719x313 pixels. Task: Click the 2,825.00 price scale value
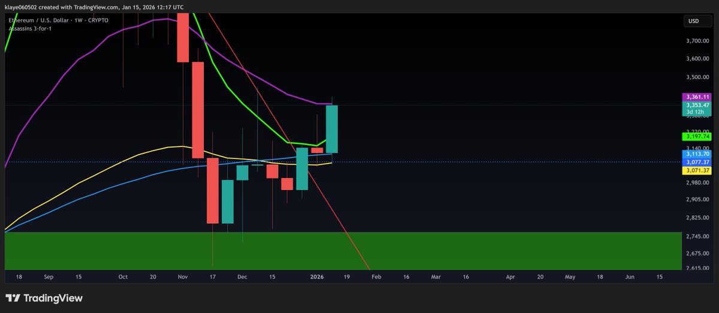point(697,218)
